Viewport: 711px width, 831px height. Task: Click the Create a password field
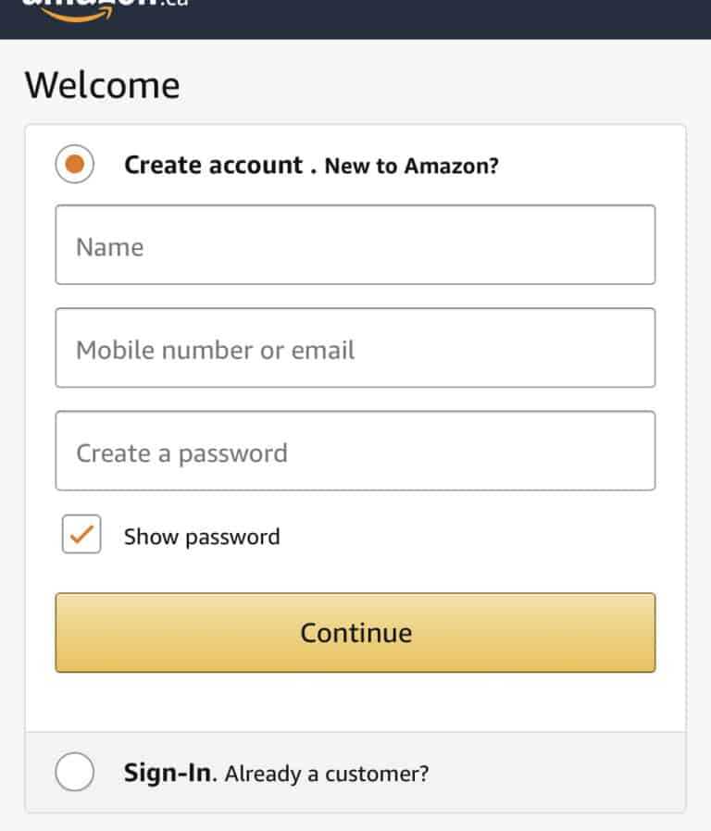click(x=355, y=451)
